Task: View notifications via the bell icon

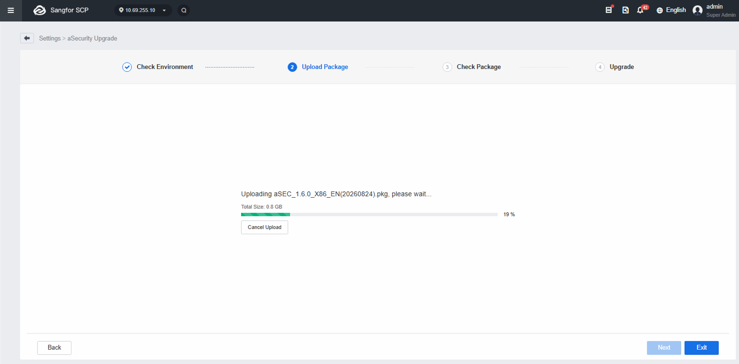Action: point(641,10)
